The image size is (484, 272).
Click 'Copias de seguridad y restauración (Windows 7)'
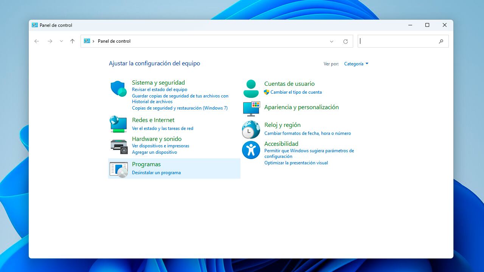pos(180,108)
